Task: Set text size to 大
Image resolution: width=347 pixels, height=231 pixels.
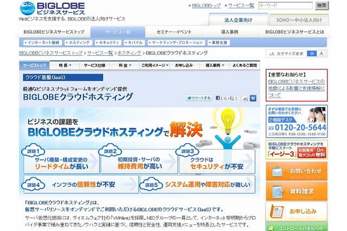Action: coord(322,54)
